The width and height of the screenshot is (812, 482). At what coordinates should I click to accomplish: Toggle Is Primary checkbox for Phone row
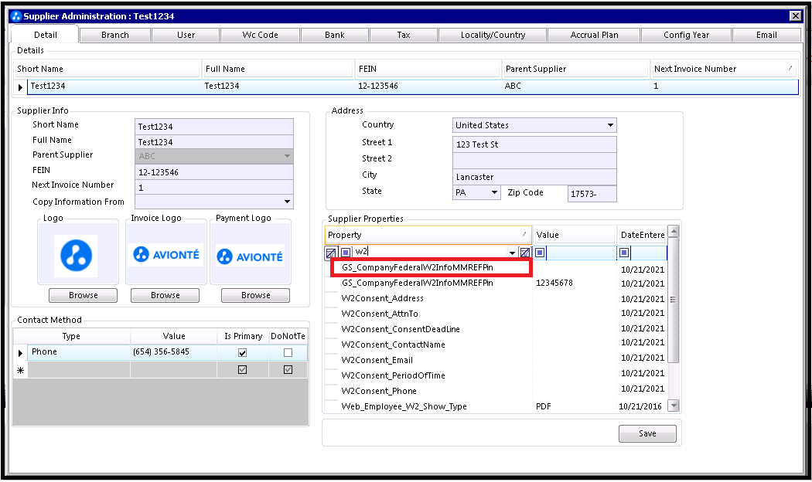[242, 353]
